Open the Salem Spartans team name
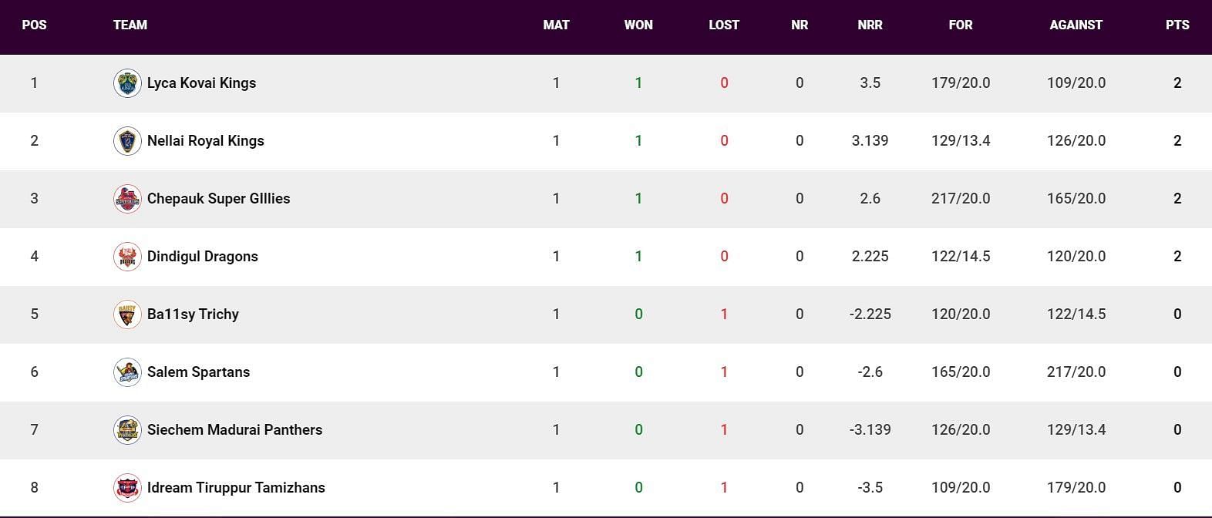The image size is (1212, 518). point(198,372)
